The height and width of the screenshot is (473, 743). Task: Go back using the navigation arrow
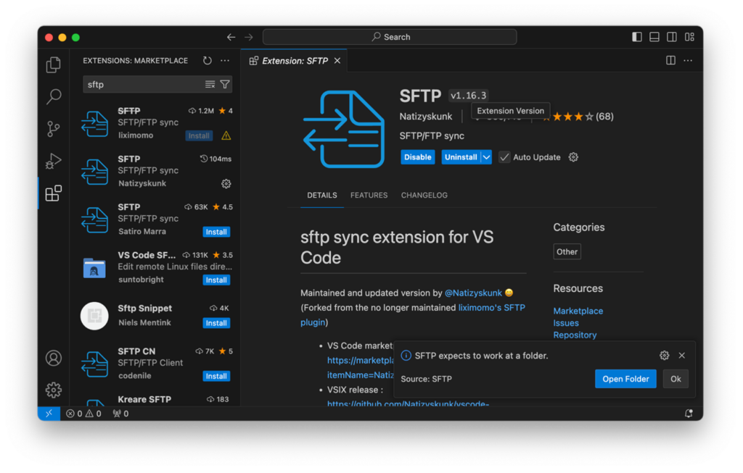(231, 37)
